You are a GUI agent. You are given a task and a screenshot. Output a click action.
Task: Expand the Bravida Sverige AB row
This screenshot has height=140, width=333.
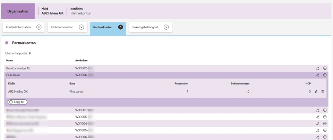coord(325,68)
